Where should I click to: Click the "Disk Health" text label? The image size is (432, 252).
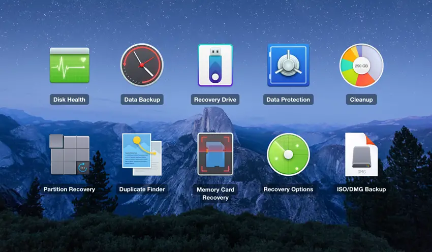pyautogui.click(x=69, y=100)
